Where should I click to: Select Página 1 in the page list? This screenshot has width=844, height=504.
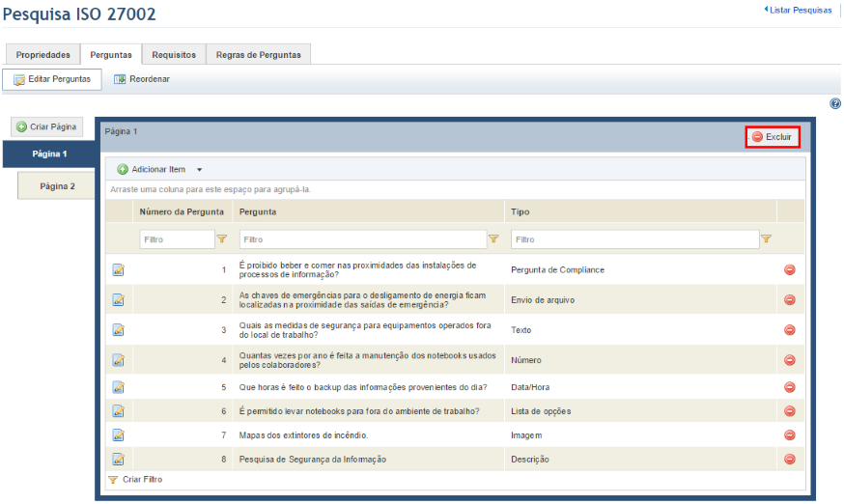click(x=49, y=154)
